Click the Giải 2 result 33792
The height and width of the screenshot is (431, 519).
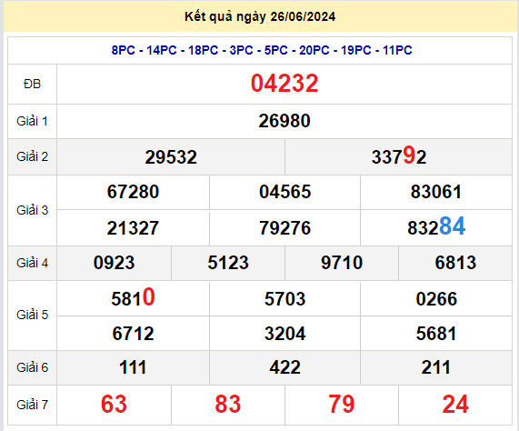tap(398, 155)
